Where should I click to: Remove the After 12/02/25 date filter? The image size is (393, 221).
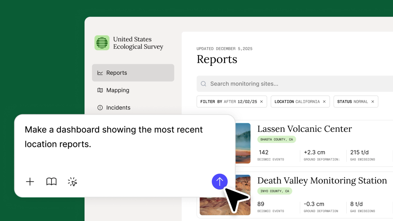(261, 101)
